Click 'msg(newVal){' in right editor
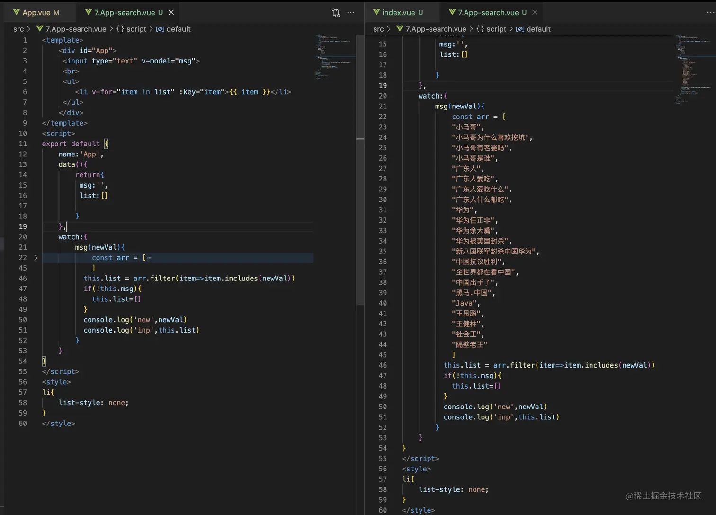This screenshot has width=716, height=515. pyautogui.click(x=460, y=107)
